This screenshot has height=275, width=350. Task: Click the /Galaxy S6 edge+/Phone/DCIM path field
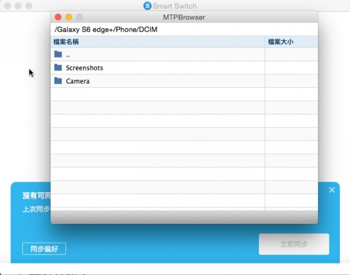coord(184,29)
